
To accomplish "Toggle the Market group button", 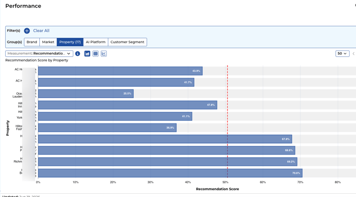I will click(x=48, y=42).
